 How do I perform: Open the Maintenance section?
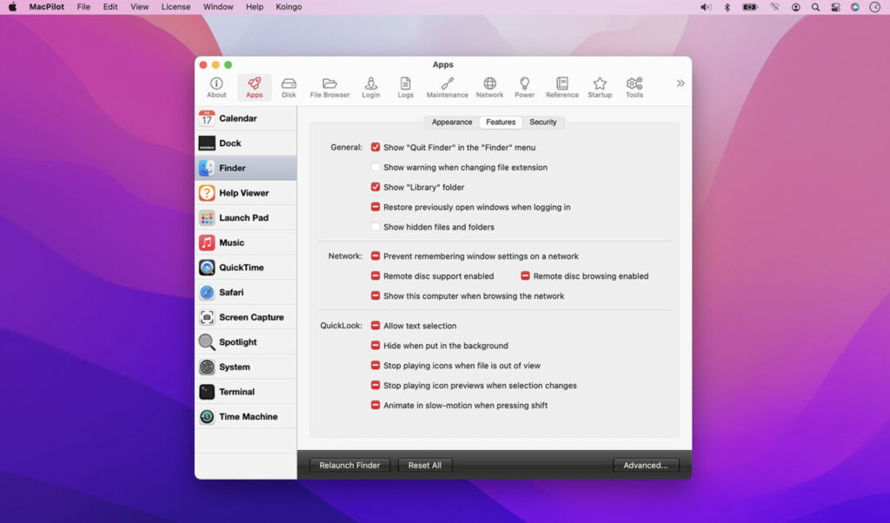coord(448,88)
